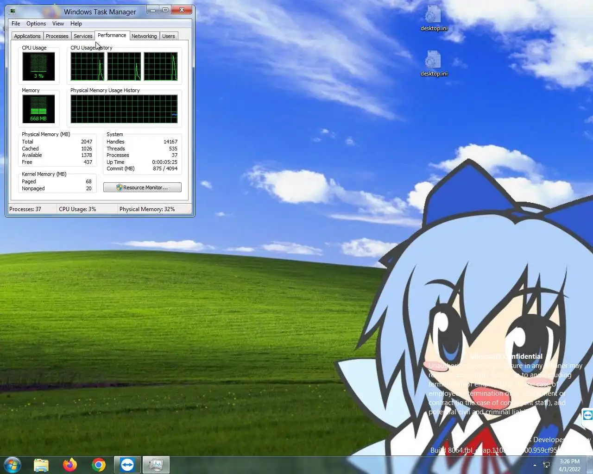Image resolution: width=593 pixels, height=474 pixels.
Task: Minimize the Task Manager window
Action: (x=152, y=10)
